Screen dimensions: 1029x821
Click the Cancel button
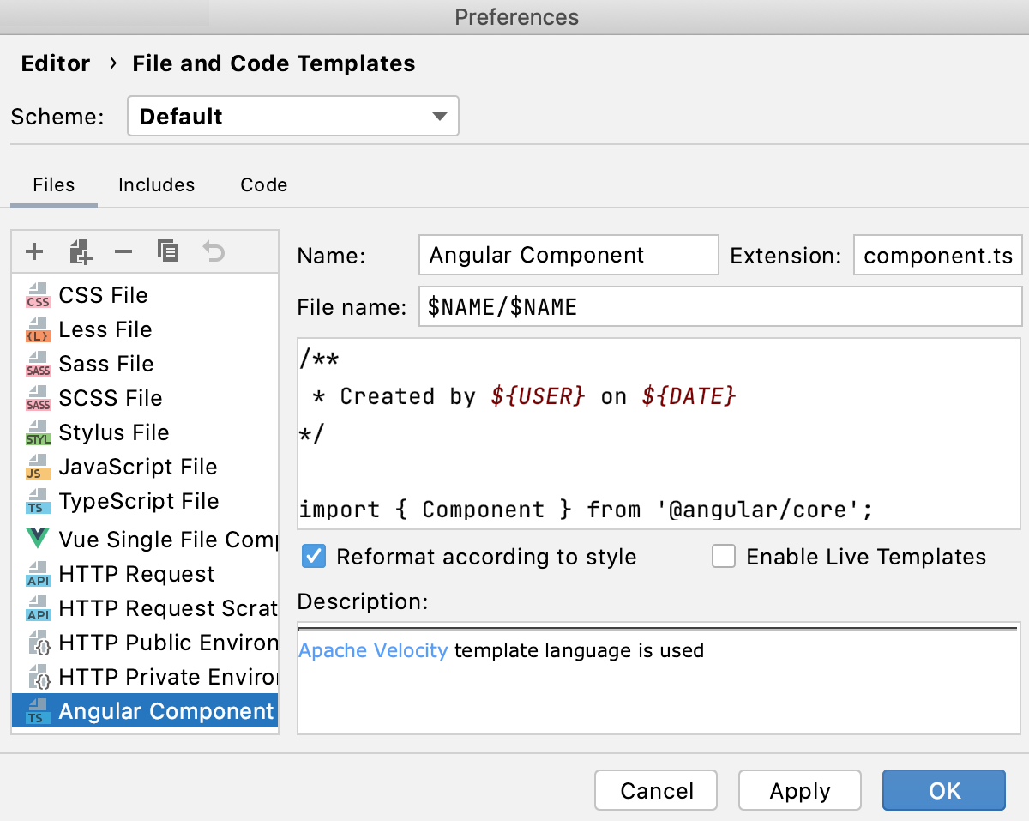coord(656,790)
